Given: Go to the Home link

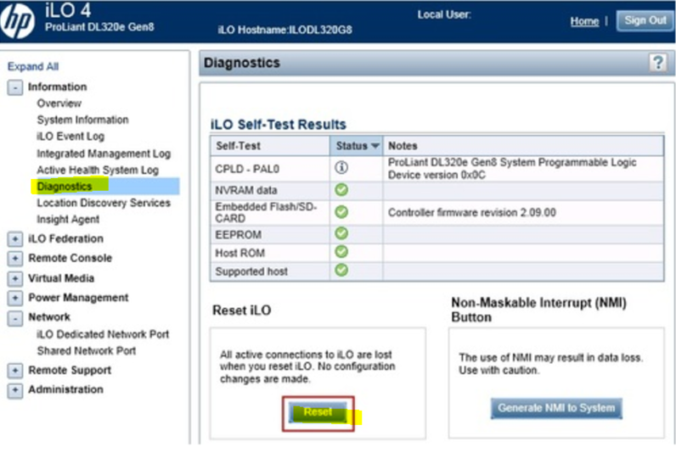Looking at the screenshot, I should (x=584, y=21).
